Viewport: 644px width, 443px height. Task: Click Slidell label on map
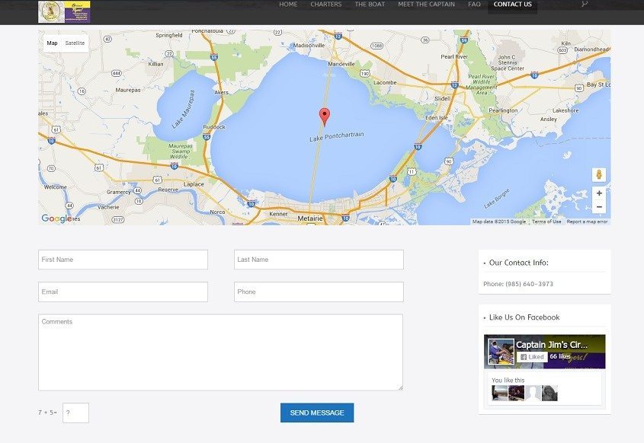[x=442, y=98]
